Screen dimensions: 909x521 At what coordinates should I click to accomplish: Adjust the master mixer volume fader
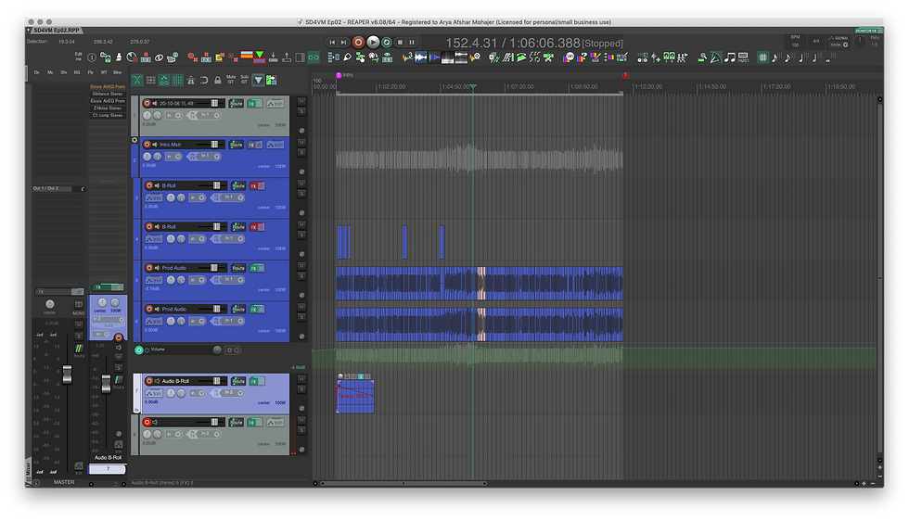point(67,374)
